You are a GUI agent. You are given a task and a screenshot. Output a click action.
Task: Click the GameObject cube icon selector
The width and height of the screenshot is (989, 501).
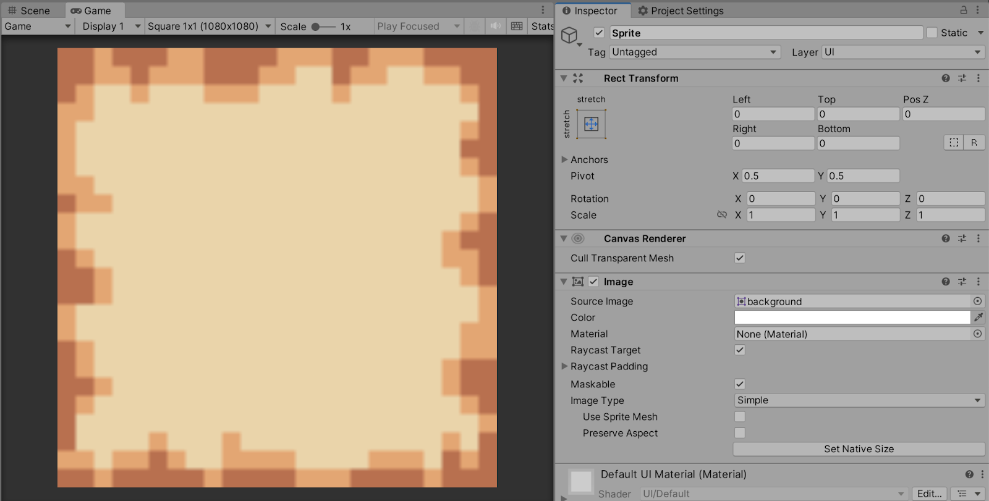(570, 36)
